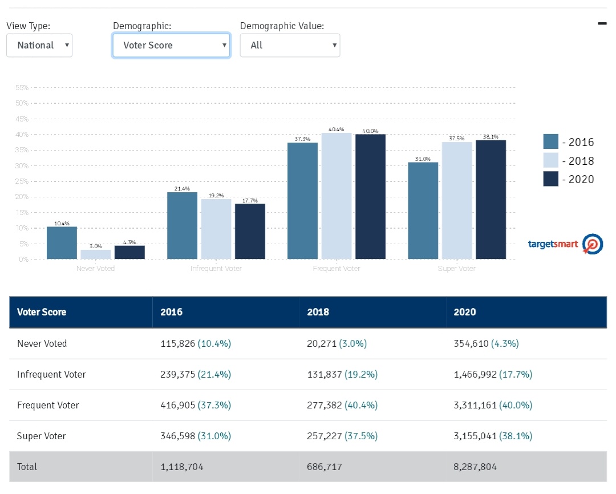Open the Demographic Value dropdown set to All
The width and height of the screenshot is (616, 494).
click(x=290, y=45)
